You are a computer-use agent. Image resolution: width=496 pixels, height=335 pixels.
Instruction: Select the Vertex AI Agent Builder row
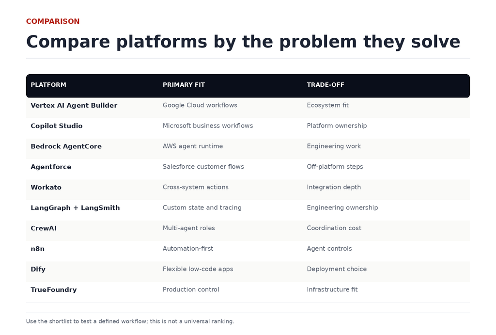(248, 108)
